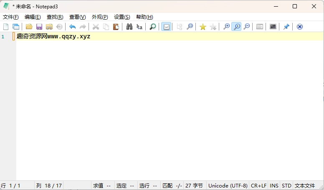
Task: Open the CR+LF line ending selector
Action: (x=258, y=185)
